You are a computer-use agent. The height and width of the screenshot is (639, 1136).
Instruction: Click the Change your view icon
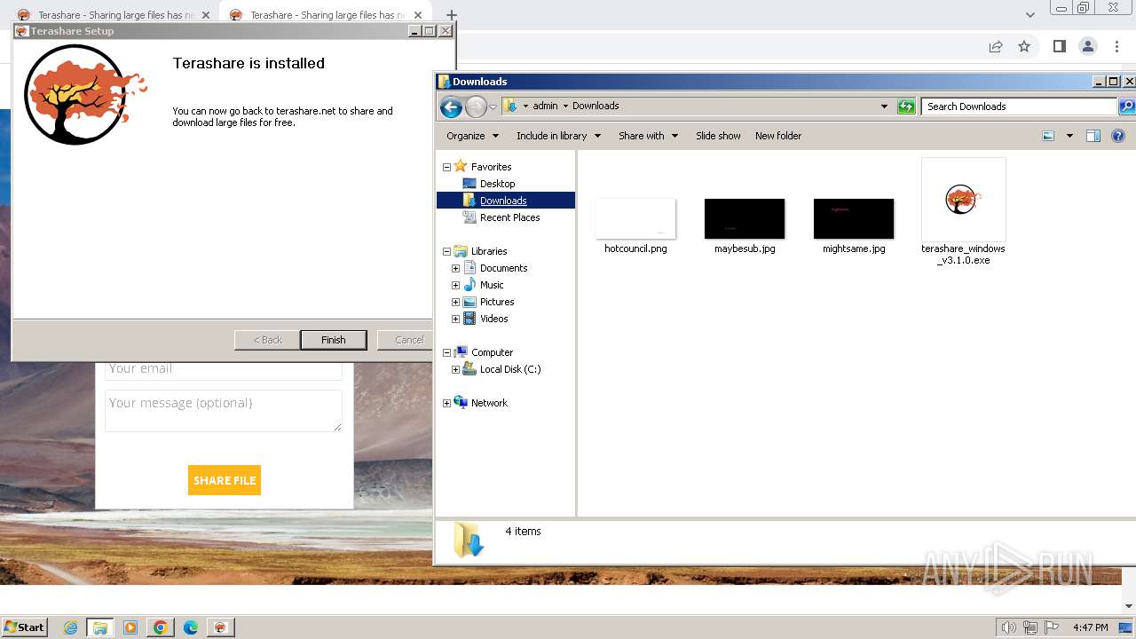1048,136
